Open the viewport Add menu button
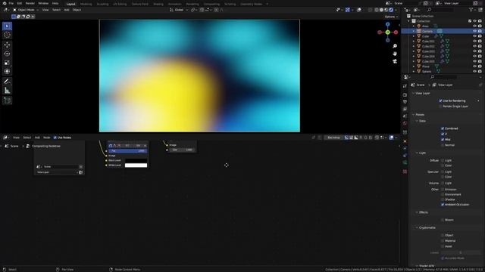 (67, 10)
